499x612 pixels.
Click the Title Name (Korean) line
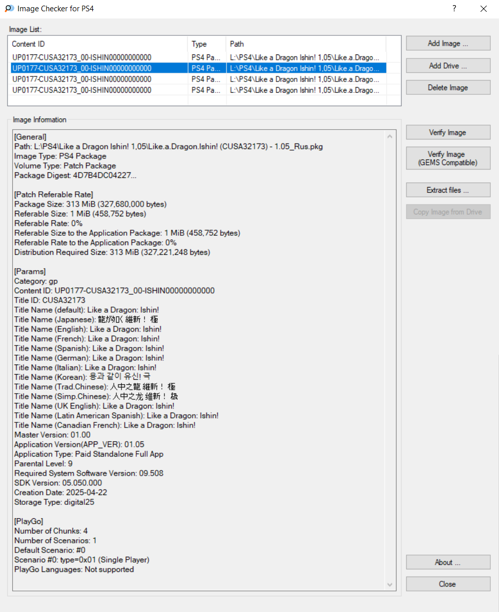tap(82, 377)
